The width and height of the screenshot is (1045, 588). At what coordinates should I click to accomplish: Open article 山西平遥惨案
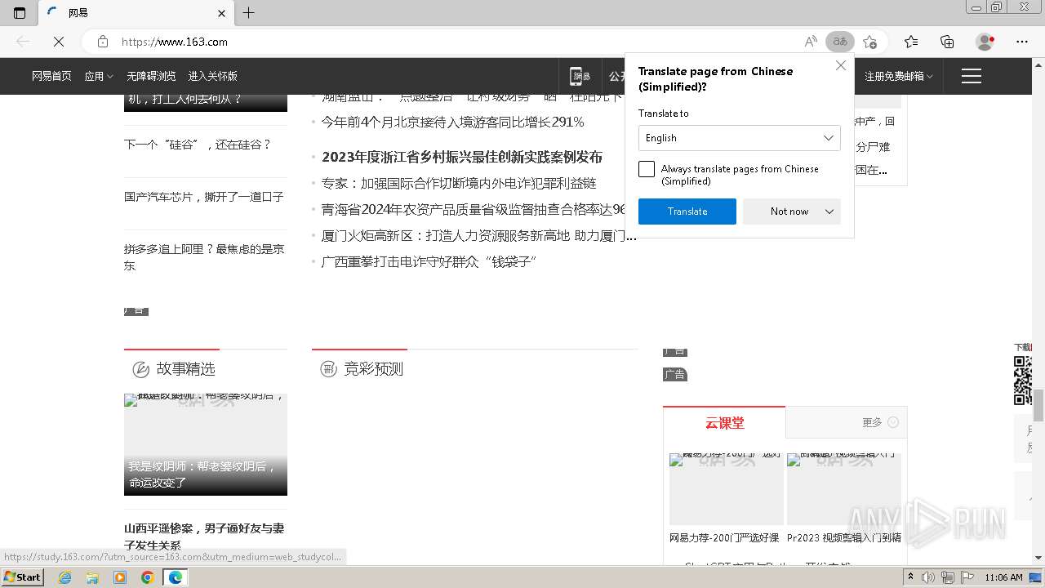(x=204, y=537)
